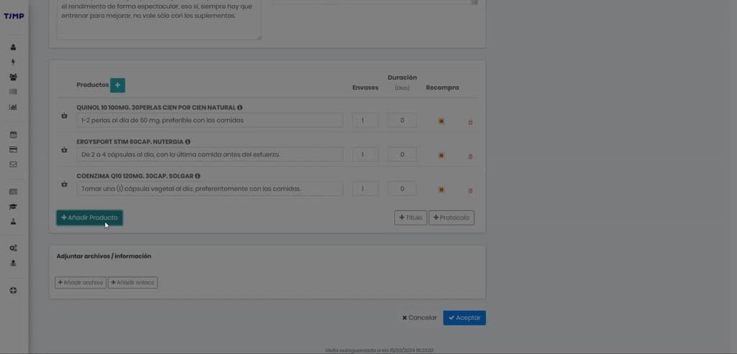
Task: Click the 'ERGYSPORT STIM 60CAP. NUTERGIA' product name
Action: pyautogui.click(x=130, y=142)
